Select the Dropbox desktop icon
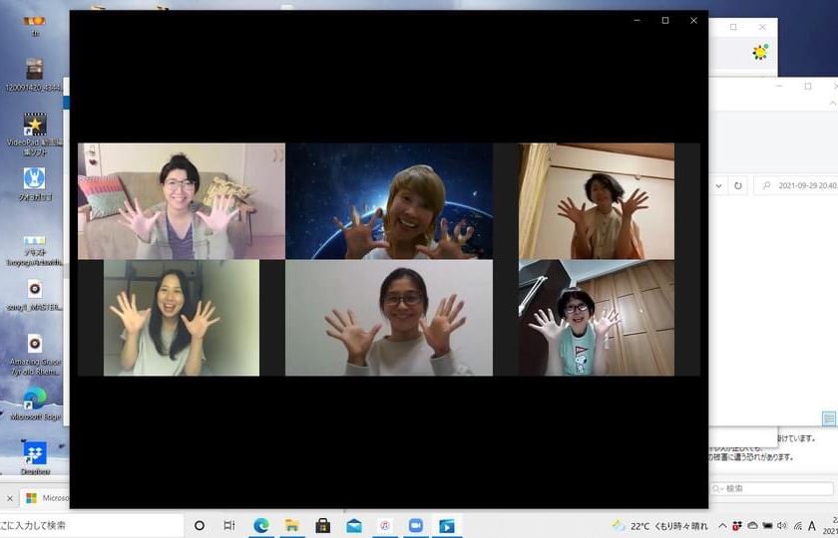 click(35, 454)
